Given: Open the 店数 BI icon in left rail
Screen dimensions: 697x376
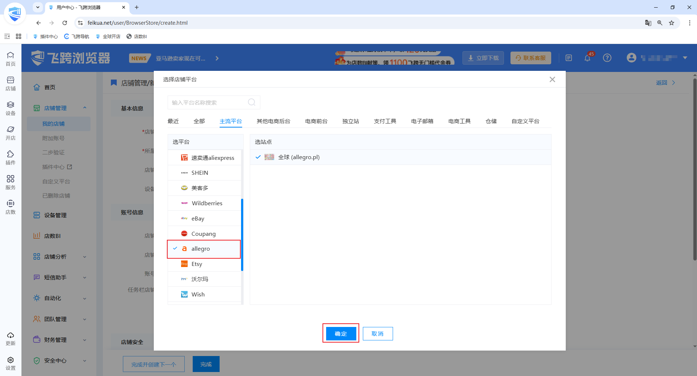Looking at the screenshot, I should tap(11, 207).
